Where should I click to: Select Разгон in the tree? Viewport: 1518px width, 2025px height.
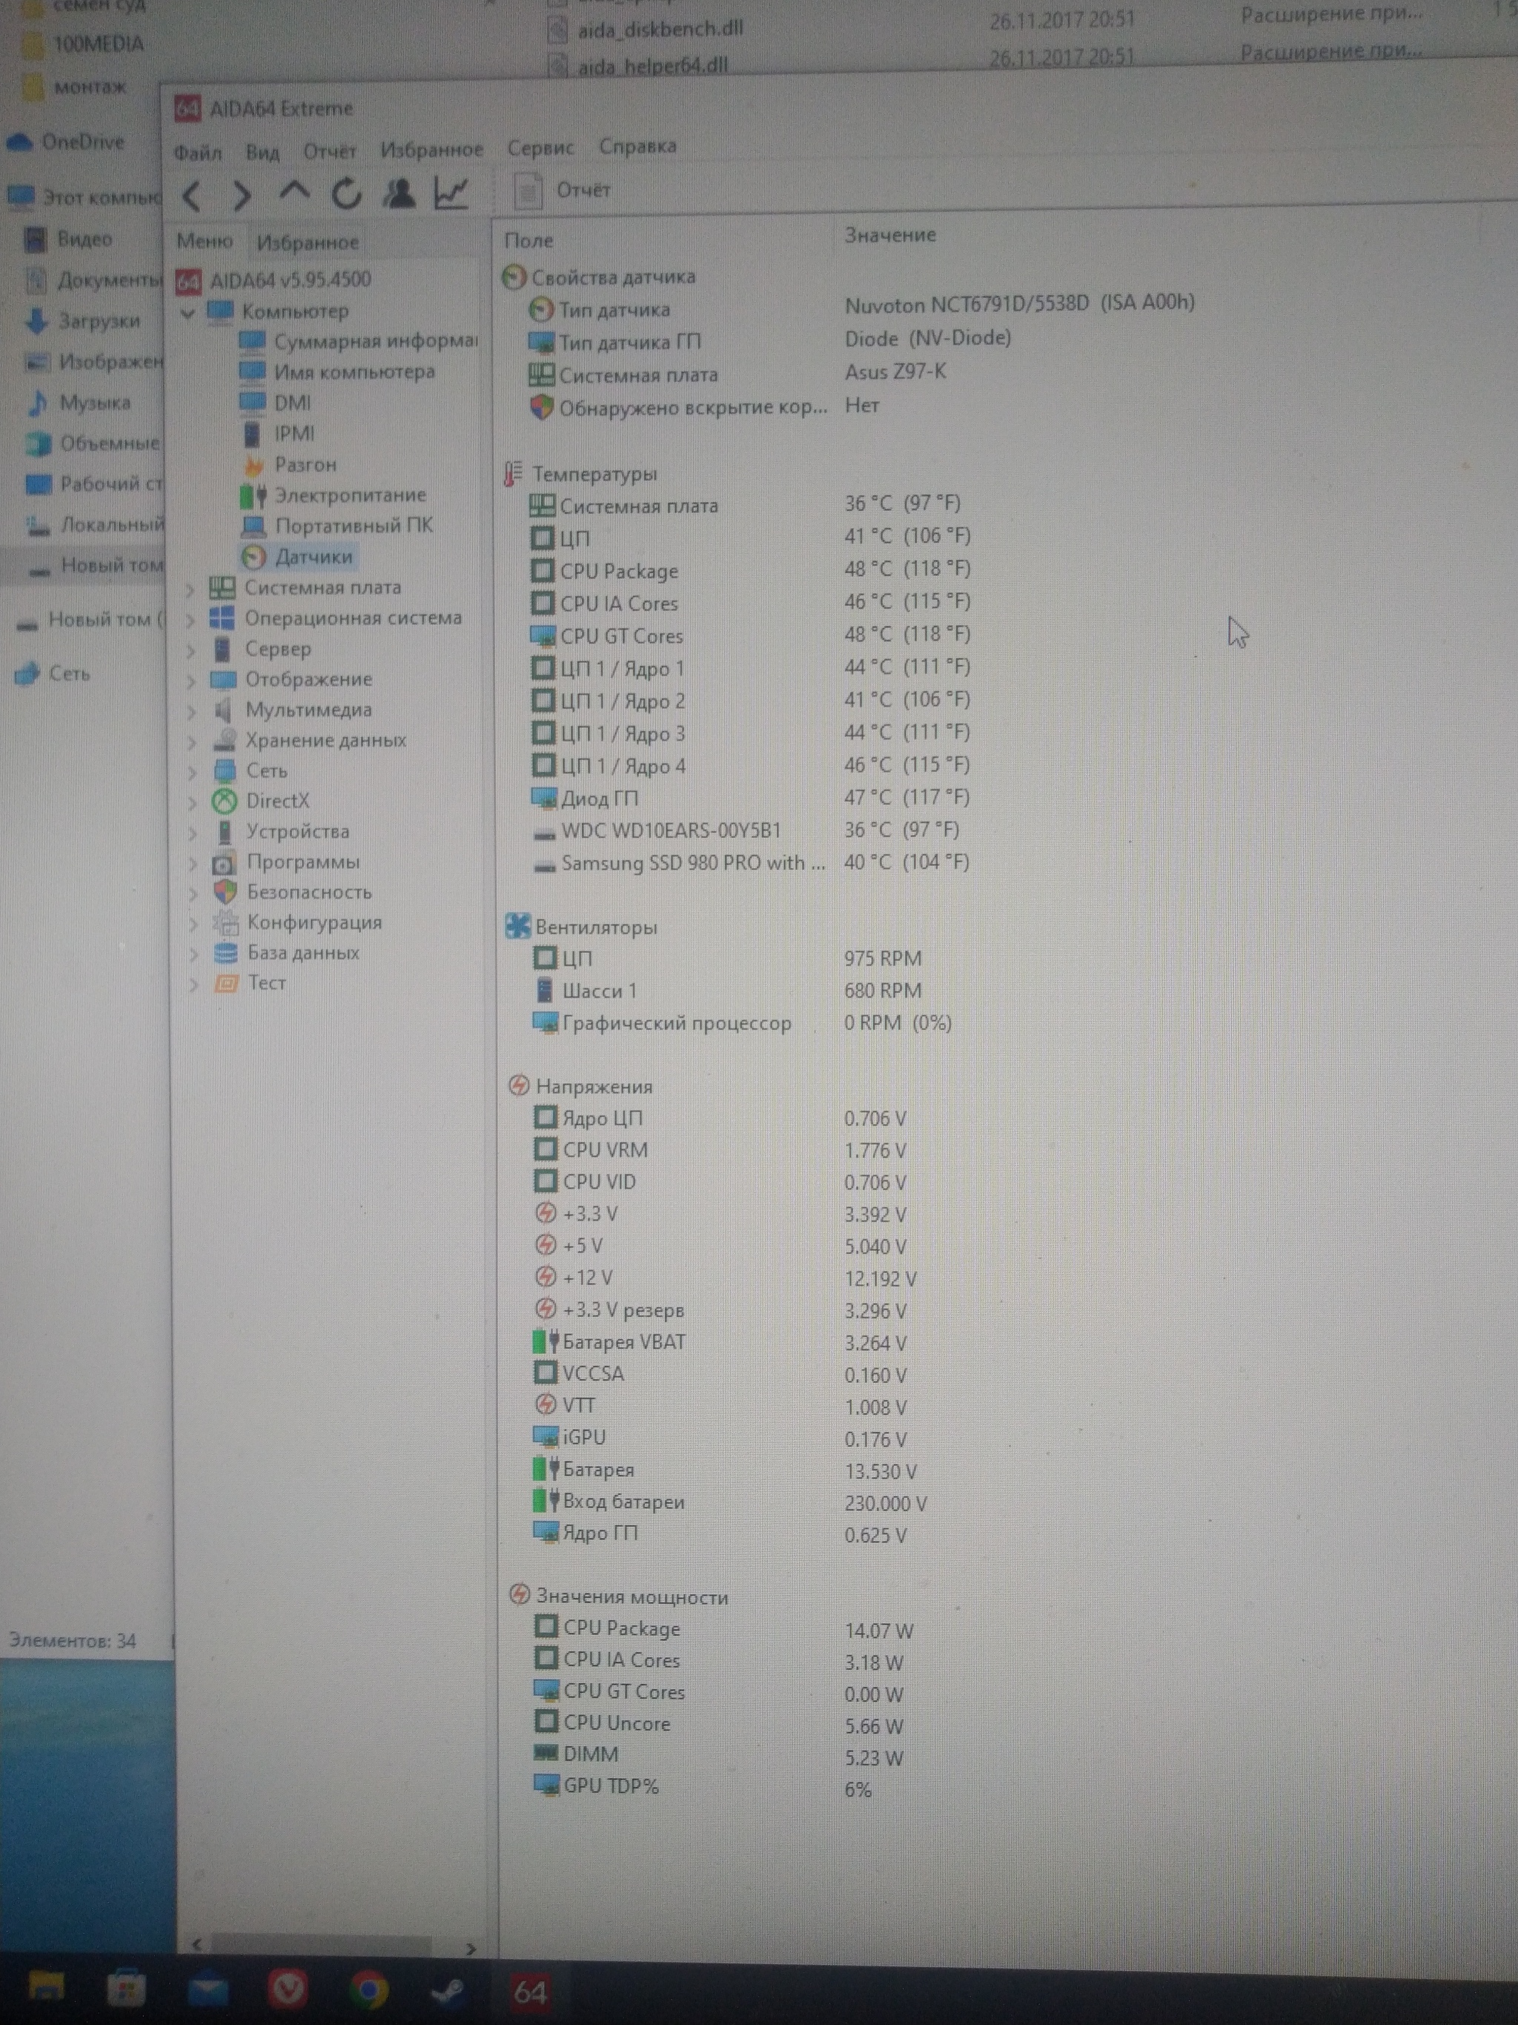pyautogui.click(x=305, y=465)
